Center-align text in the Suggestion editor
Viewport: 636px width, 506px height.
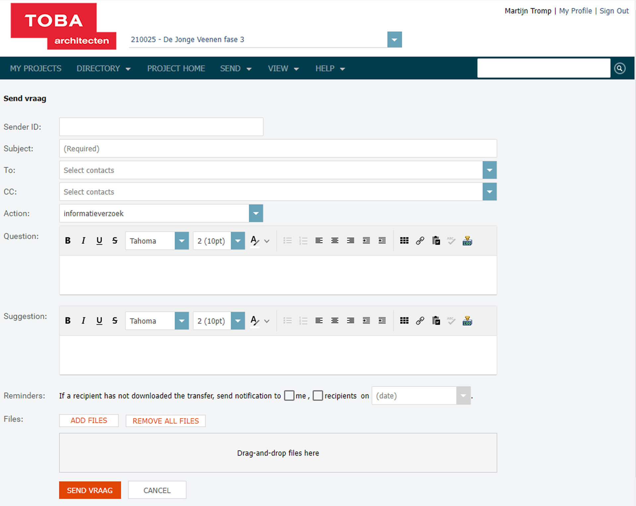tap(335, 320)
